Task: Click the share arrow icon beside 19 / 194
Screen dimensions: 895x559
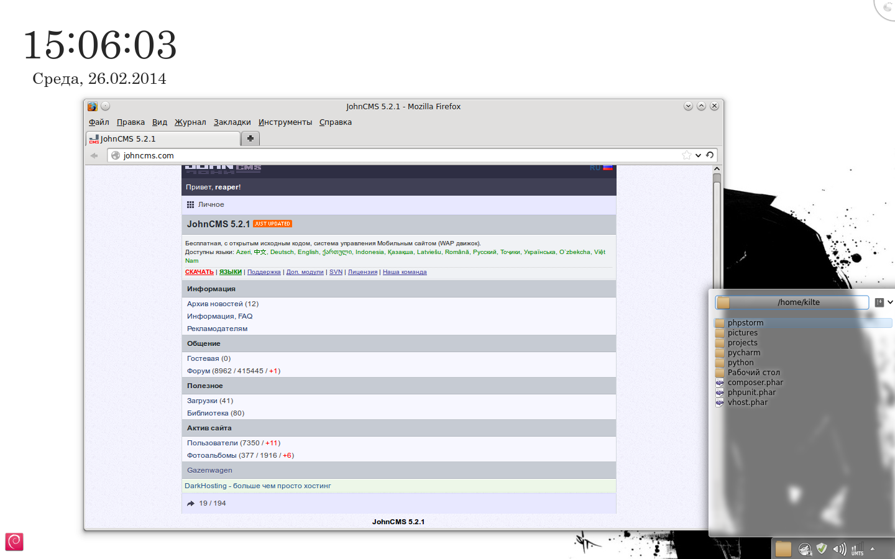Action: 190,503
